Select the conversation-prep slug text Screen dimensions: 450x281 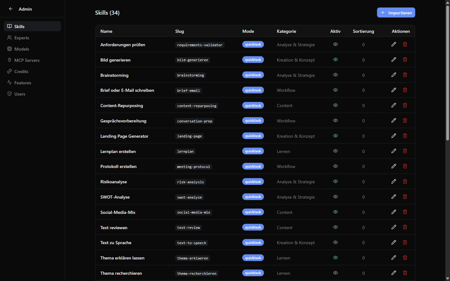click(x=195, y=121)
